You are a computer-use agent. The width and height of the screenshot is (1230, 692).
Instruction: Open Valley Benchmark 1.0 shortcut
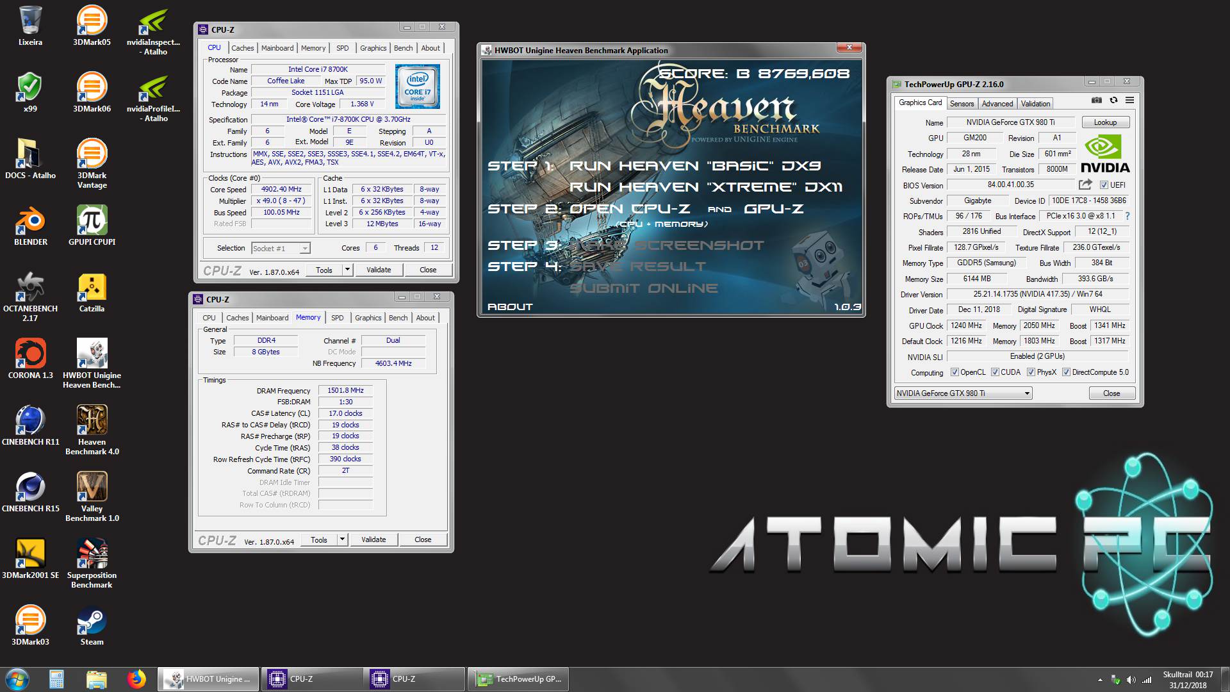[92, 497]
